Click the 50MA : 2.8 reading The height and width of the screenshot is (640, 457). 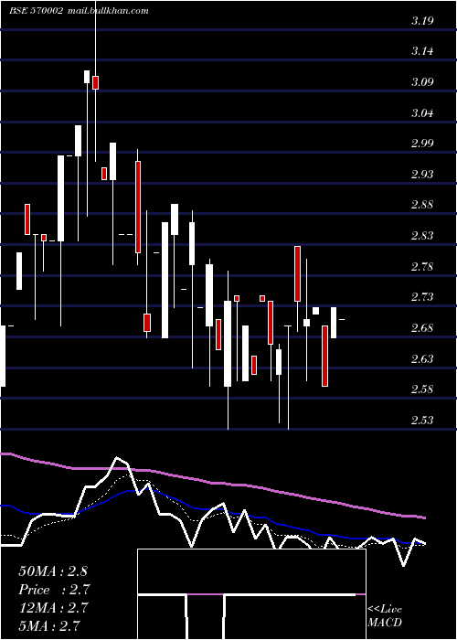pyautogui.click(x=53, y=571)
